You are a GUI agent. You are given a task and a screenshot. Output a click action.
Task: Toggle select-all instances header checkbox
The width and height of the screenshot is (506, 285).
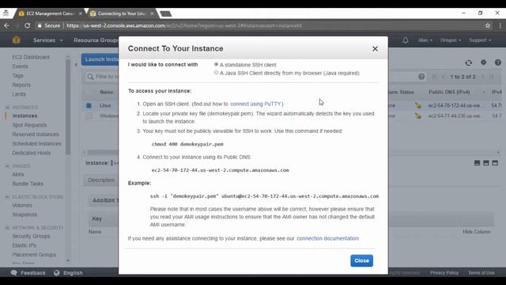[x=89, y=93]
